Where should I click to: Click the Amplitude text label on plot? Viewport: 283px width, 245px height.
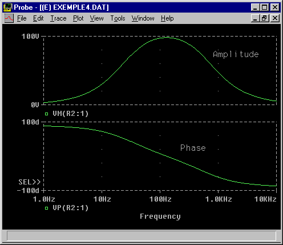pos(236,54)
